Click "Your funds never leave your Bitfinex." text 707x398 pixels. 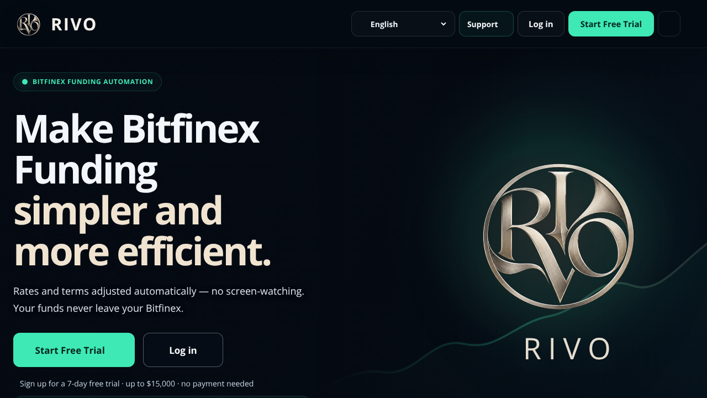coord(98,308)
